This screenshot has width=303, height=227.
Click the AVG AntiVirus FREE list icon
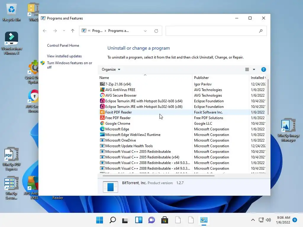(x=102, y=90)
